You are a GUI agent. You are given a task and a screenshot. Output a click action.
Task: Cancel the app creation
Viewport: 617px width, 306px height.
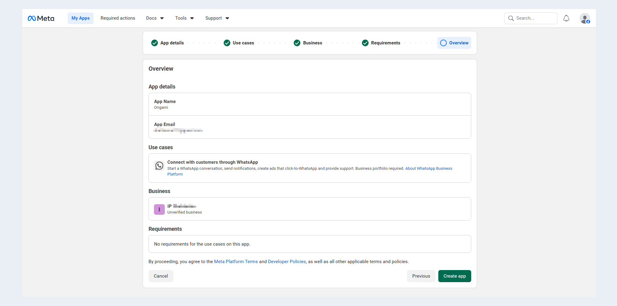(x=161, y=276)
